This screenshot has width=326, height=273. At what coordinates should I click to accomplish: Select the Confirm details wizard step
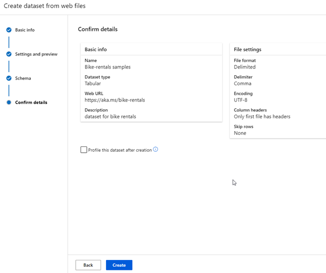click(x=31, y=103)
